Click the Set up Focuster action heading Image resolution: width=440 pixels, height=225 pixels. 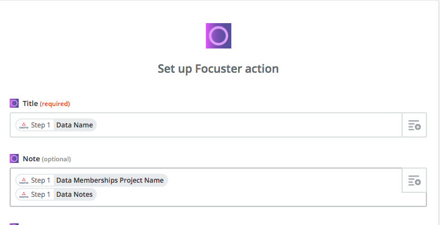click(218, 69)
